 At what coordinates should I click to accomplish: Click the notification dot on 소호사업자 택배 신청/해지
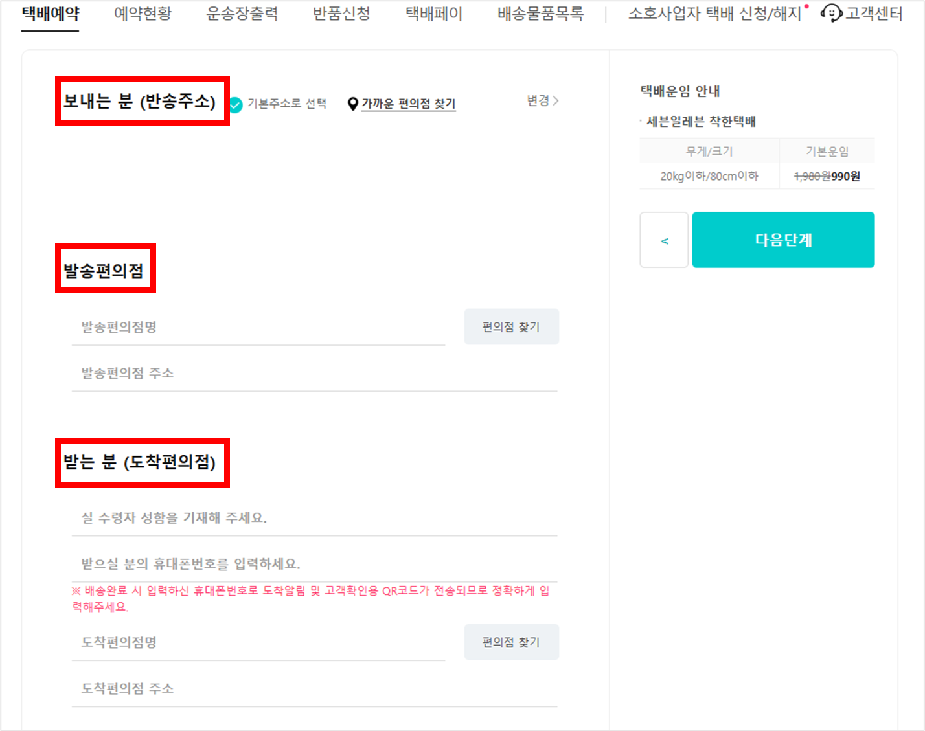[805, 6]
